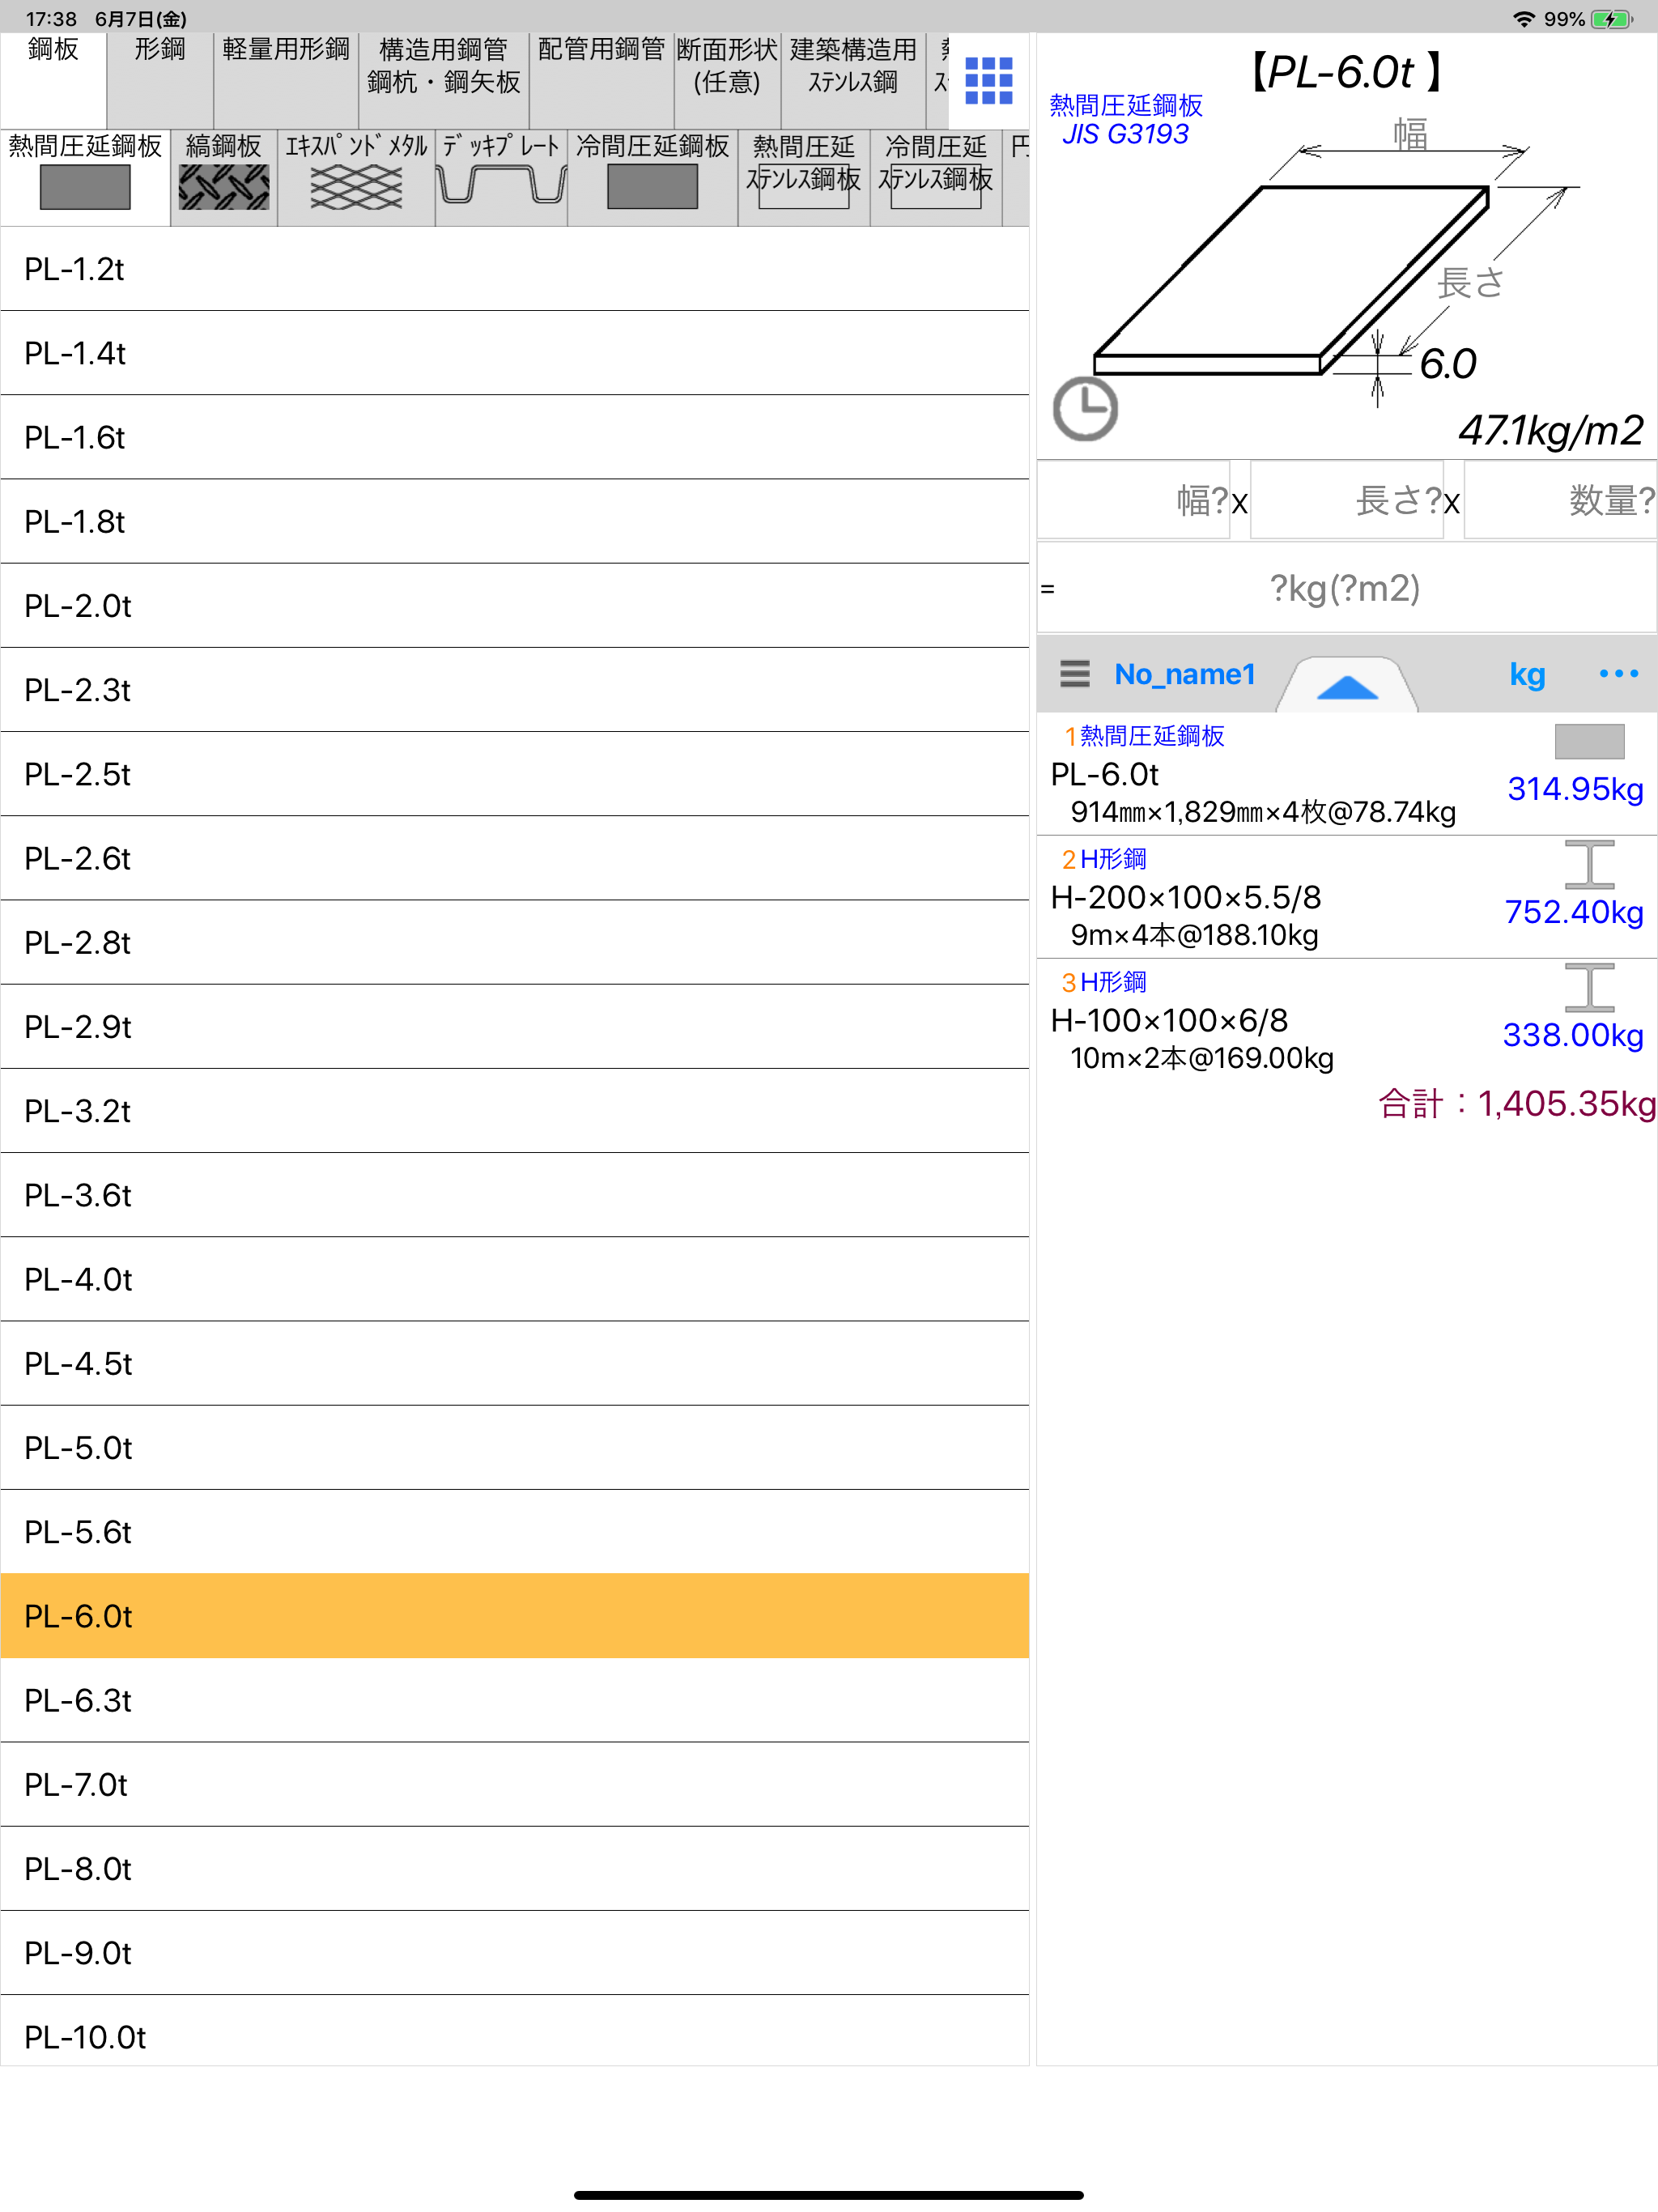The width and height of the screenshot is (1658, 2212).
Task: Tap the 数量? quantity input field
Action: click(1560, 500)
